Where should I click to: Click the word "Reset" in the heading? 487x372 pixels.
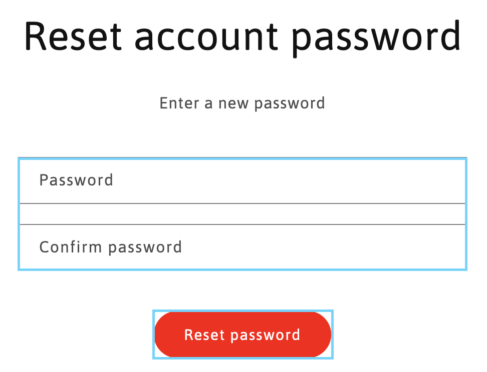[73, 36]
